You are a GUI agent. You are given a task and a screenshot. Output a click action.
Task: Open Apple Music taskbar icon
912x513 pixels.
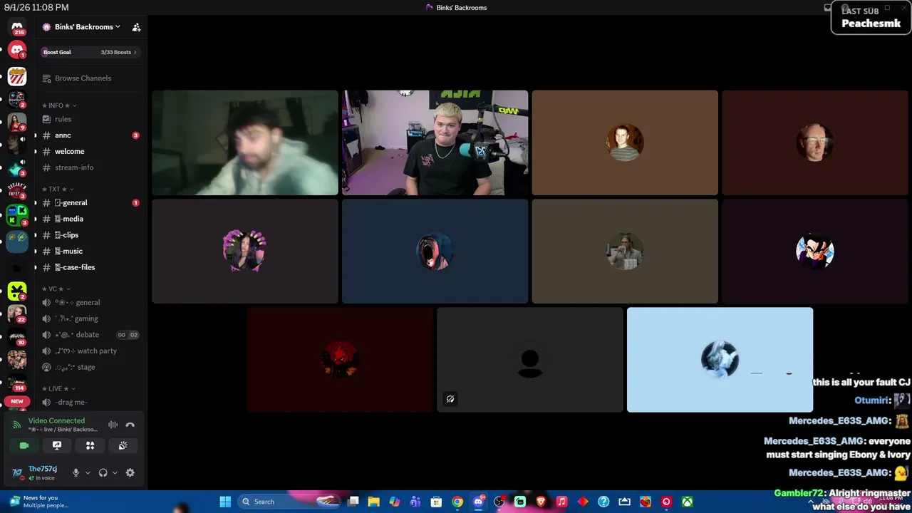click(561, 502)
